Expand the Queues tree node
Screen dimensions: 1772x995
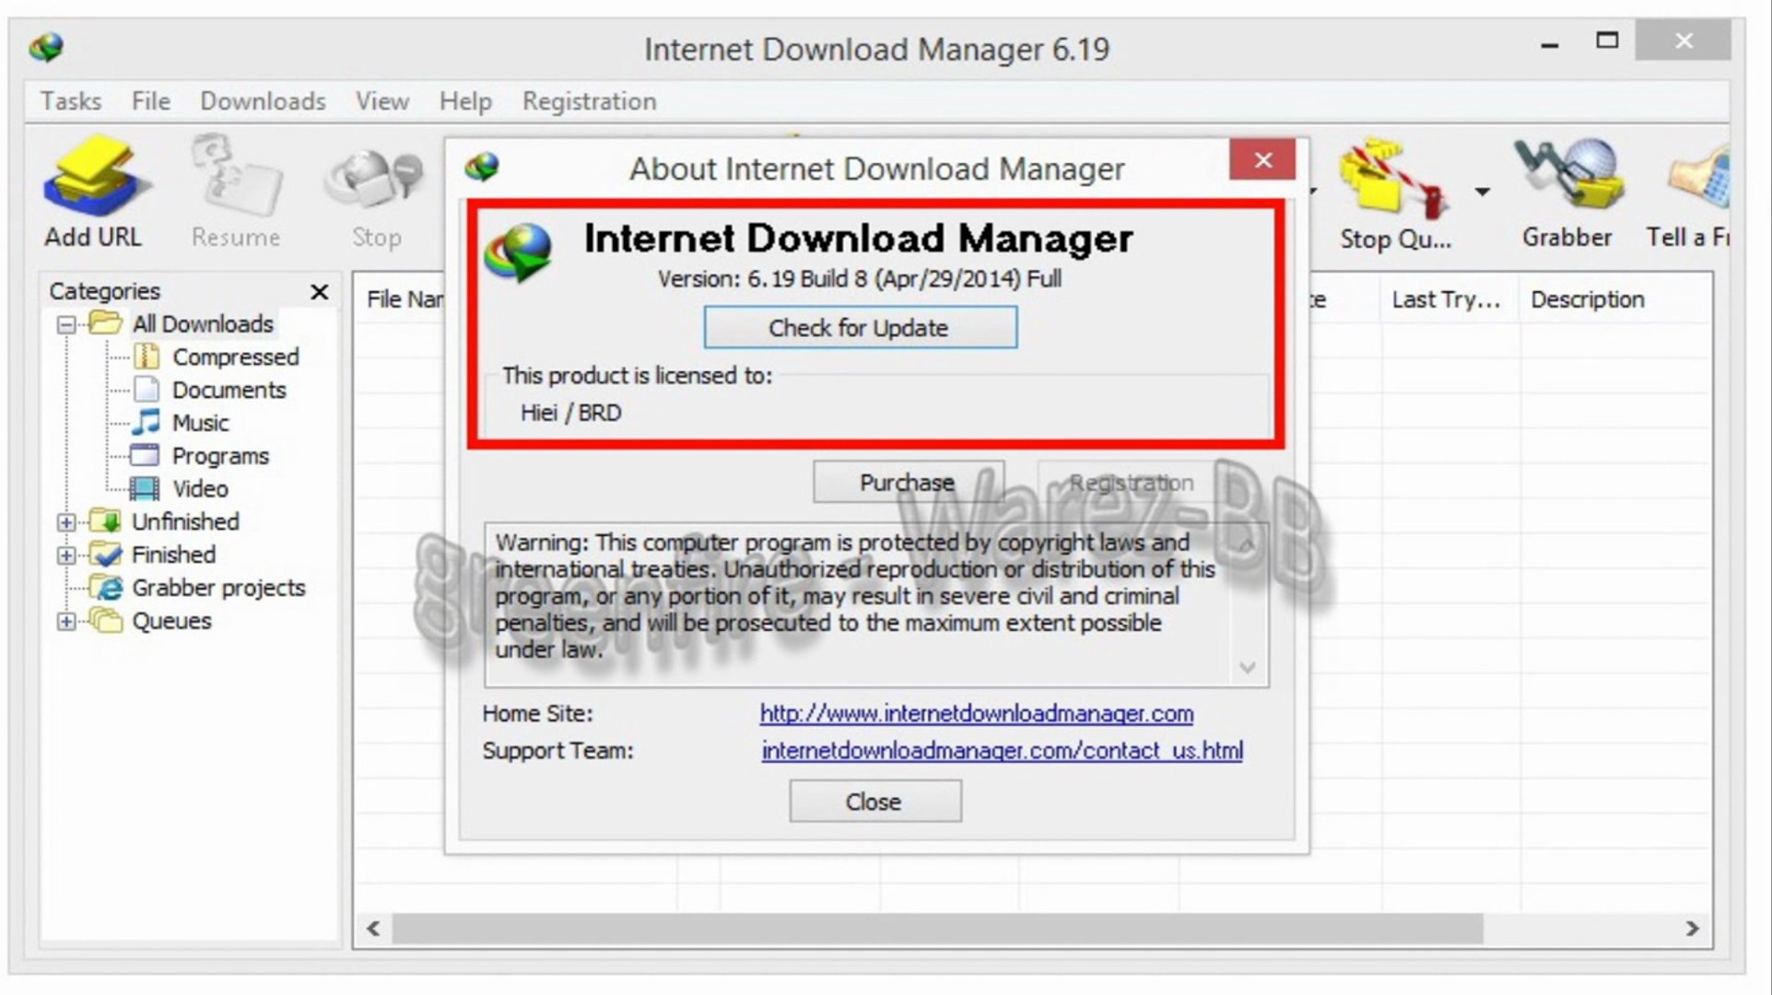[x=66, y=622]
